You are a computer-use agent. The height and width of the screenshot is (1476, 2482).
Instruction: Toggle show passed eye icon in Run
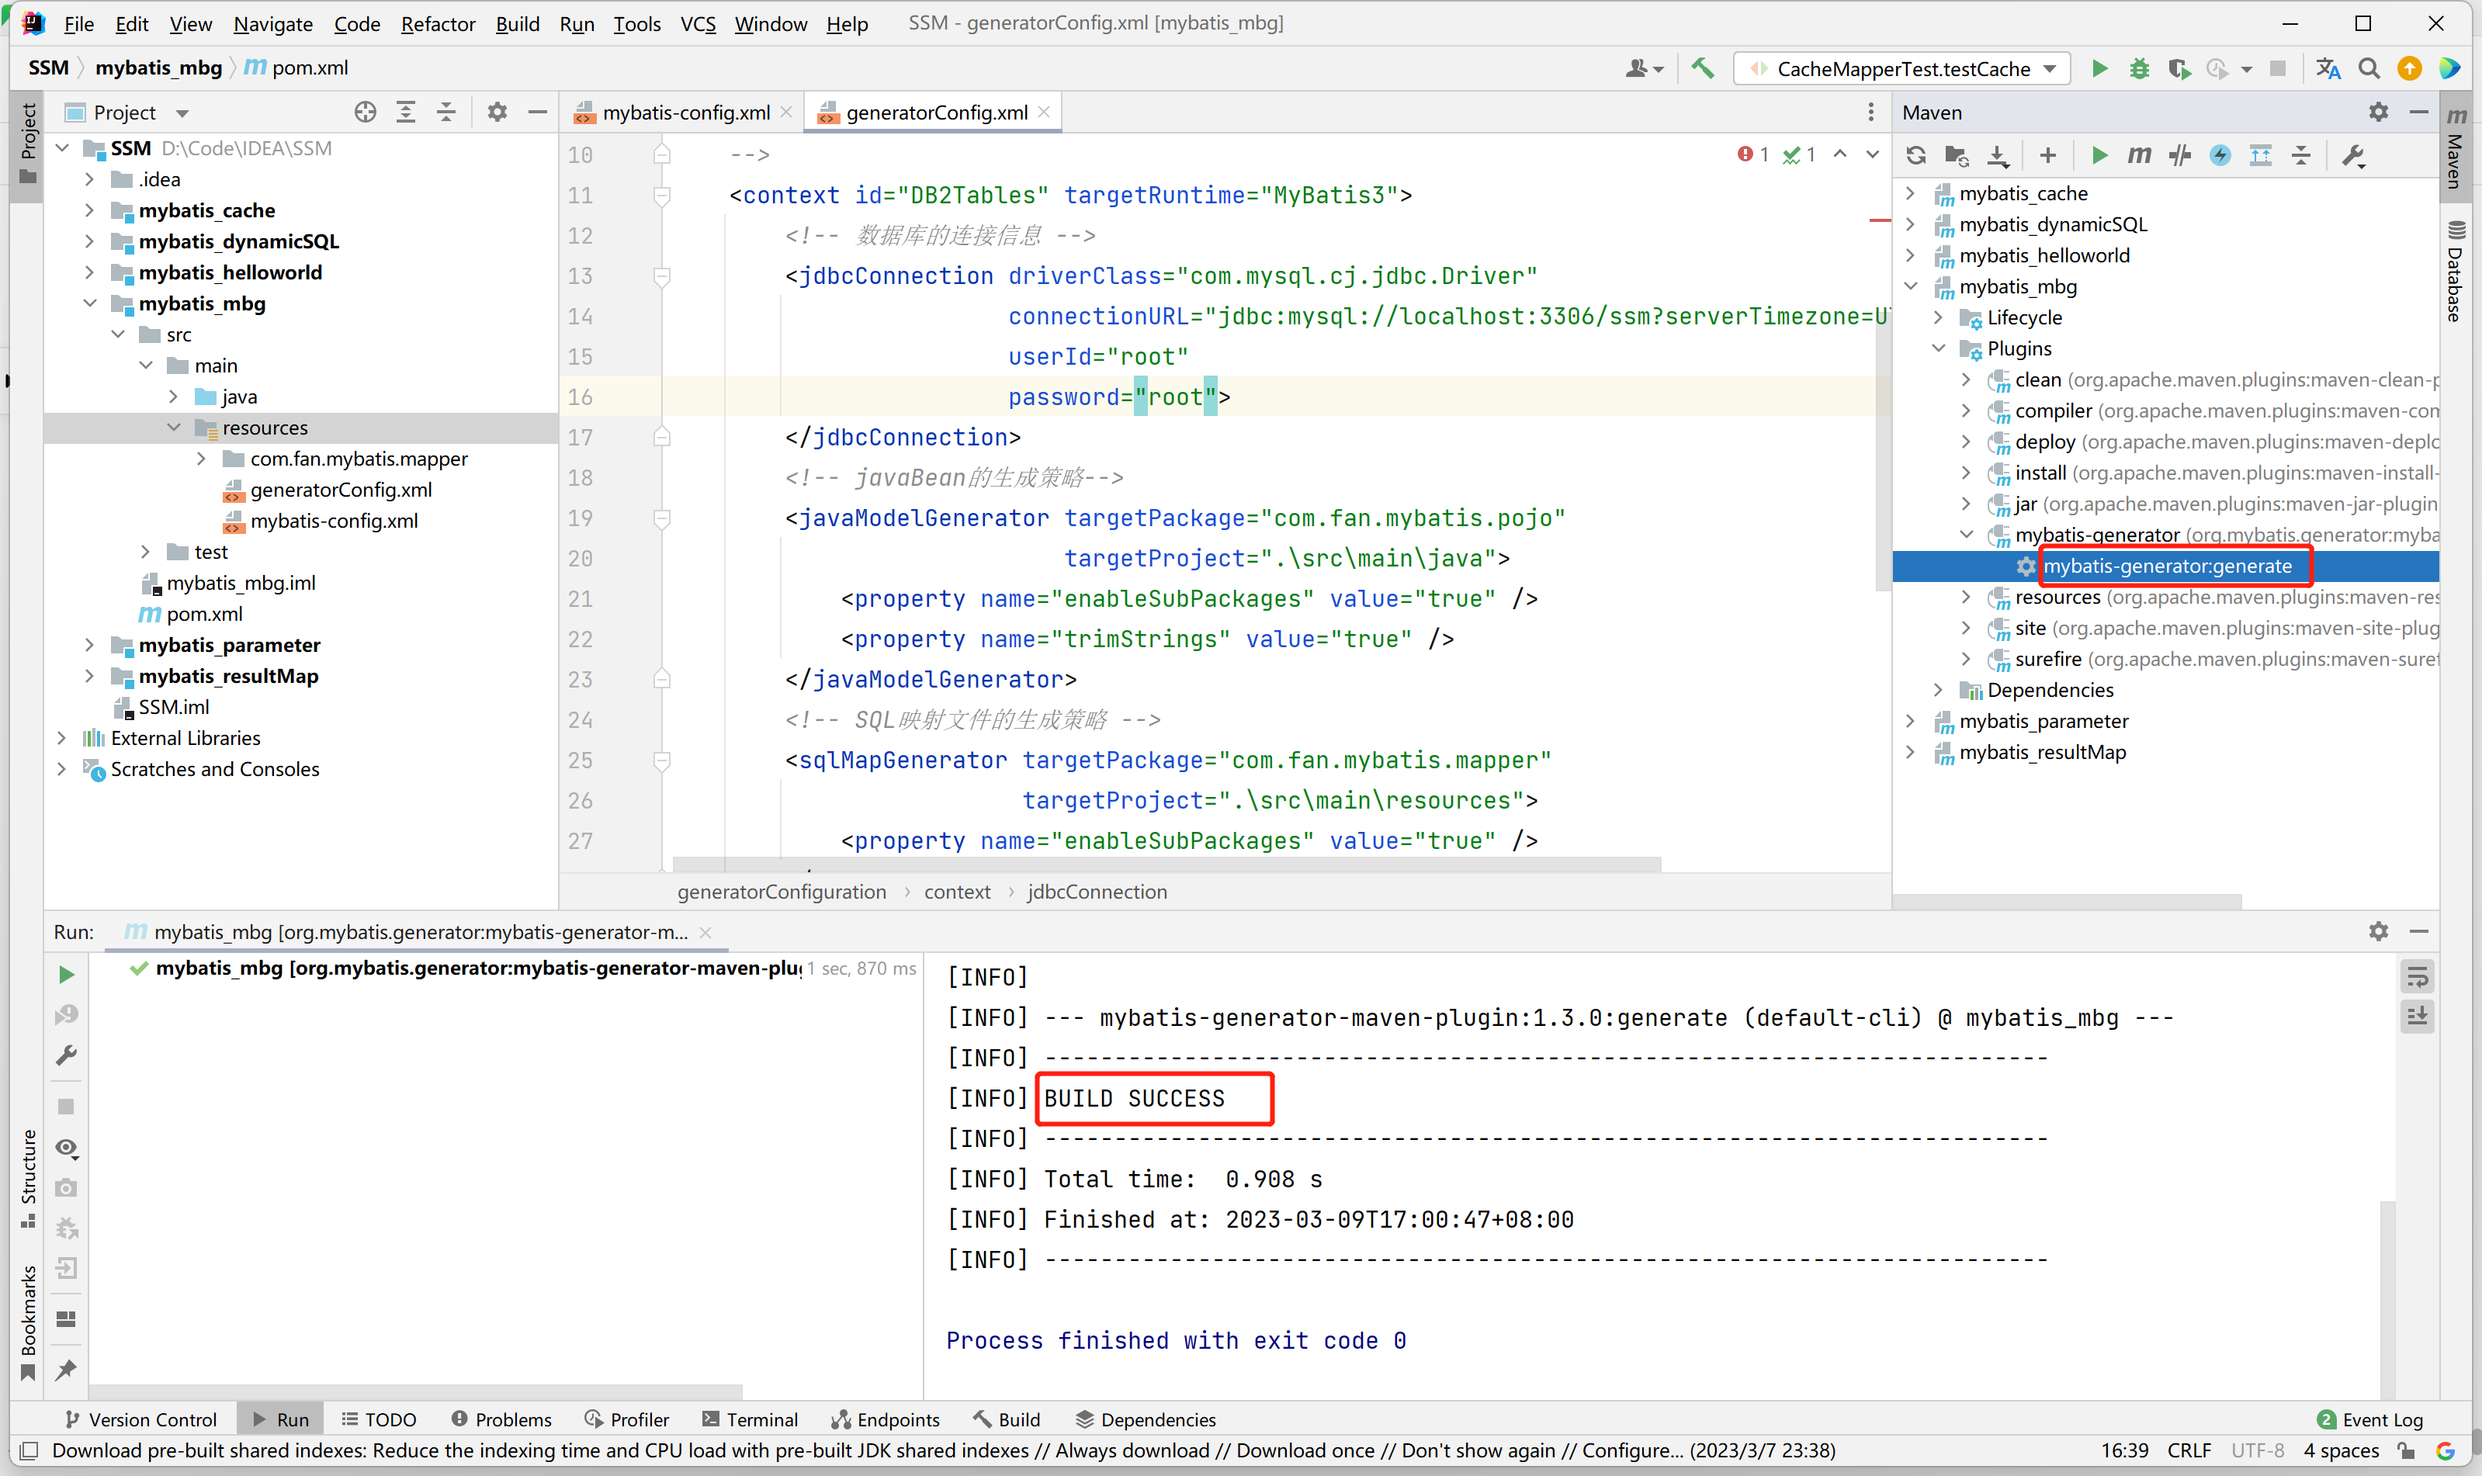[x=66, y=1148]
